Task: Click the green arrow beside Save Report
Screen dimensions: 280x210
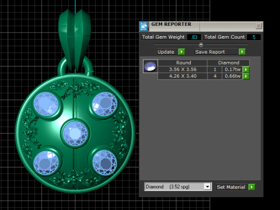Action: [242, 52]
